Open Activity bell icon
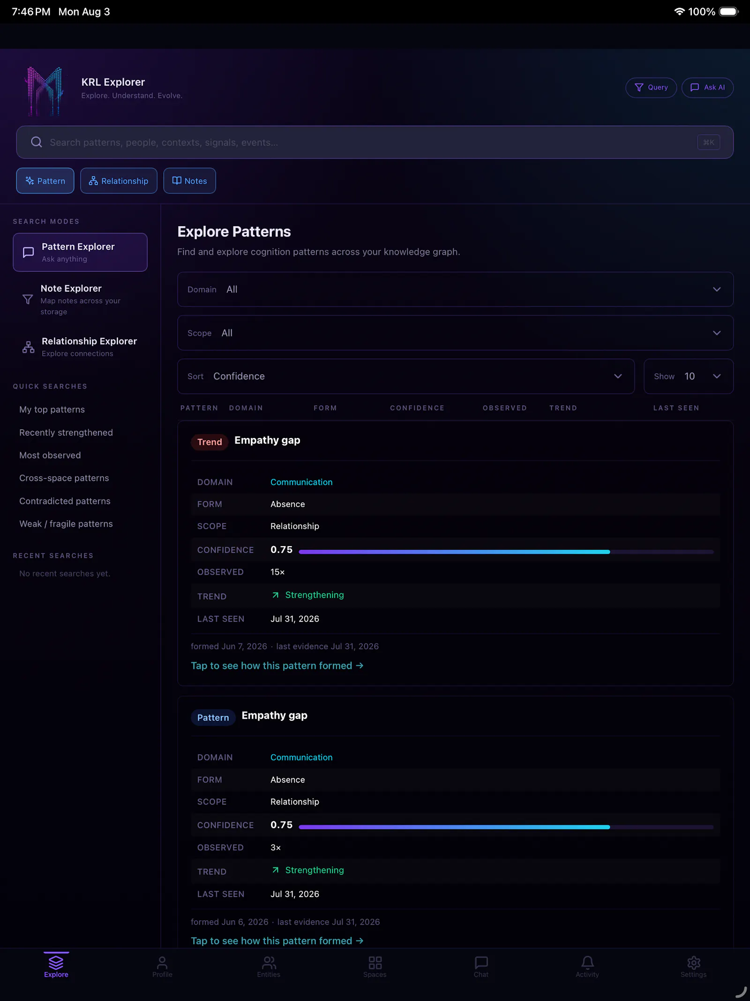Image resolution: width=750 pixels, height=1001 pixels. pos(587,963)
